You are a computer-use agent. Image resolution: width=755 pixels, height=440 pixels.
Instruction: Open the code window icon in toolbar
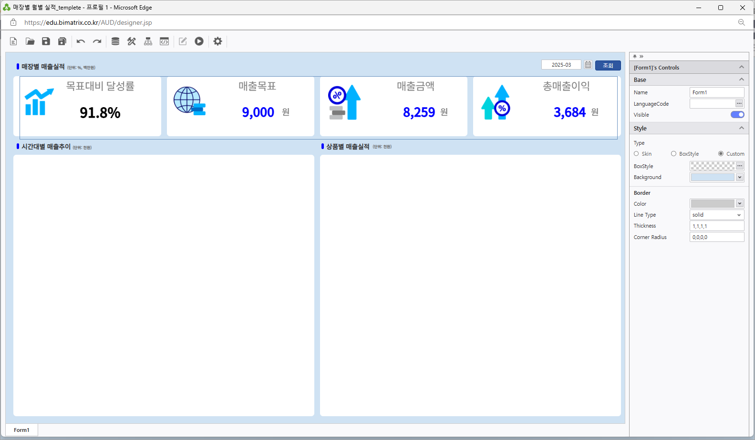pyautogui.click(x=165, y=41)
